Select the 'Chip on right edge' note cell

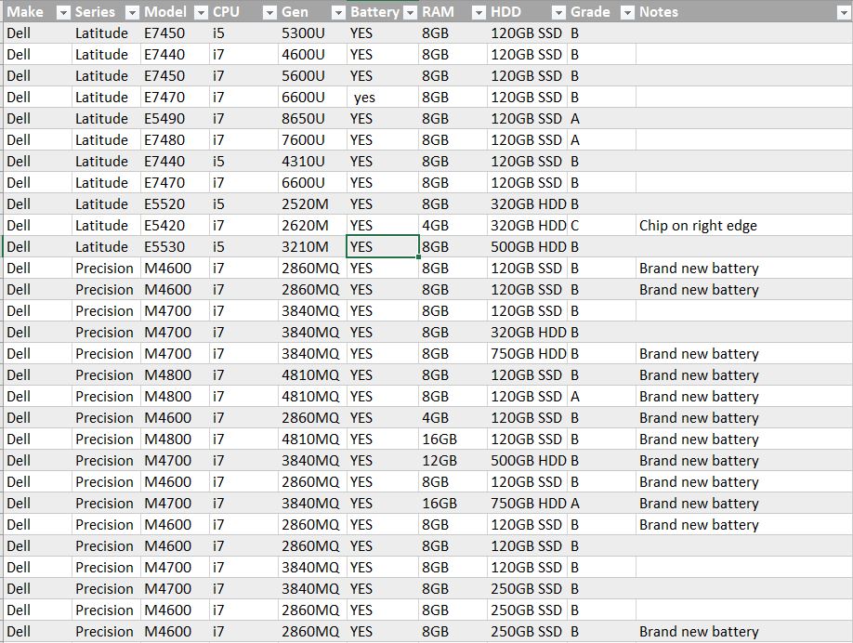[x=744, y=225]
